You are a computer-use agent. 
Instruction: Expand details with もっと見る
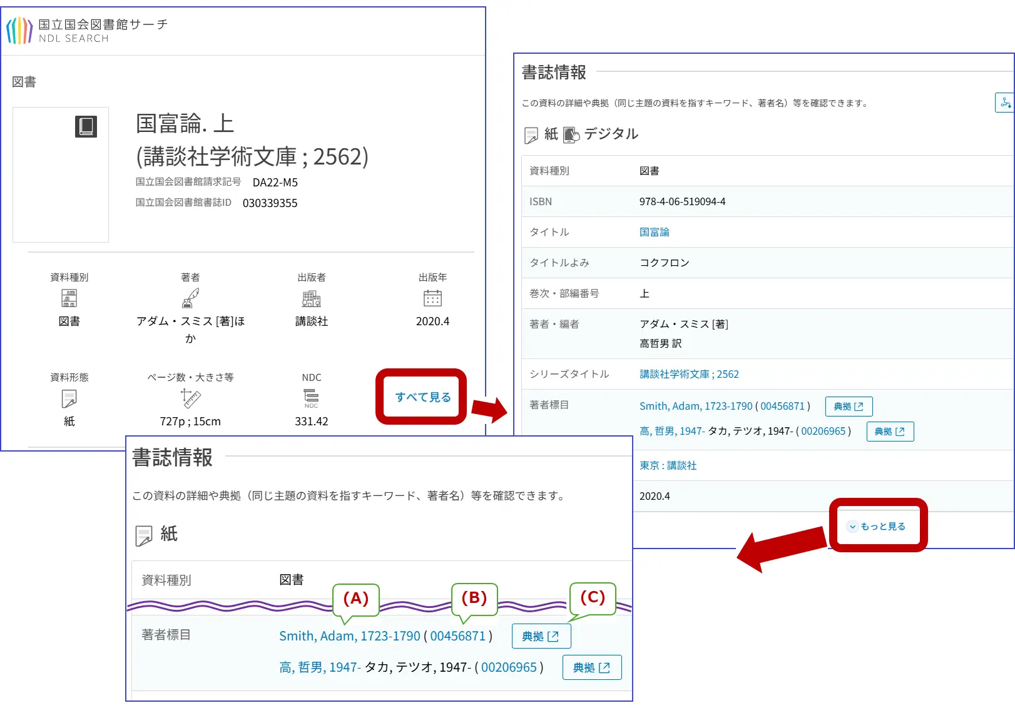[877, 526]
